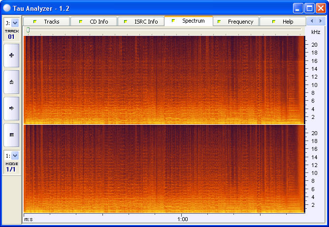Click the Spectrum tab
The image size is (329, 227).
coord(188,21)
